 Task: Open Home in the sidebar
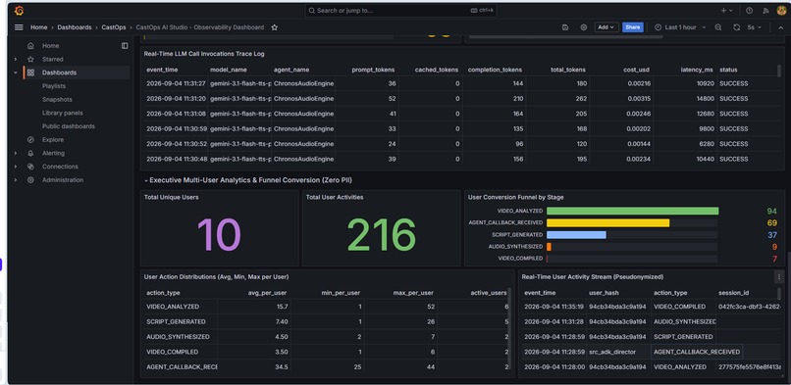point(50,46)
